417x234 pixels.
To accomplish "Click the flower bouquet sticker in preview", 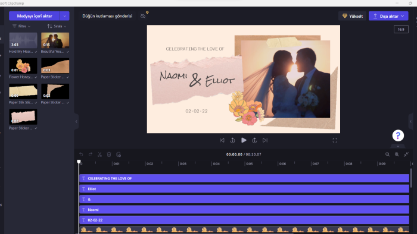I will (247, 108).
